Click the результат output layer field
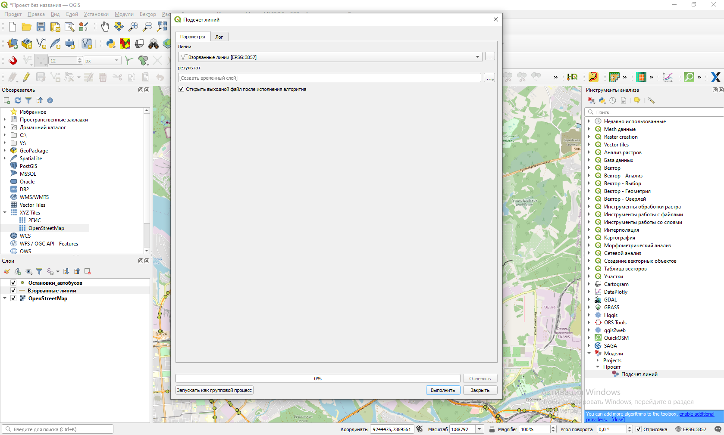 tap(329, 78)
